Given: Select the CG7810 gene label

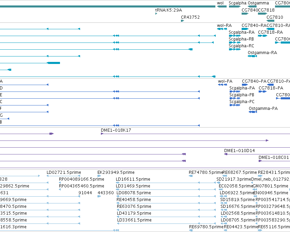Looking at the screenshot, I should coord(275,17).
